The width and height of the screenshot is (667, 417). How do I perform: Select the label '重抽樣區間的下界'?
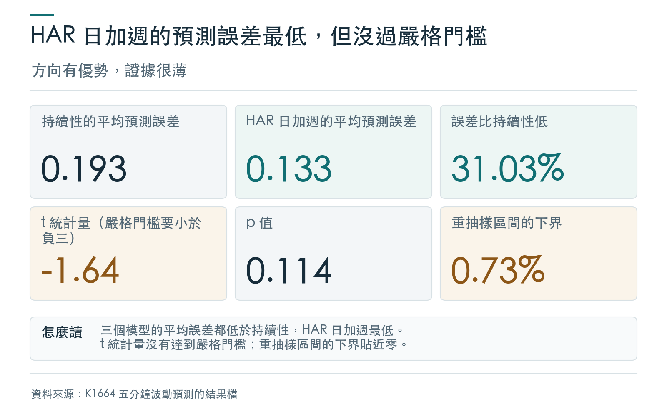(507, 223)
